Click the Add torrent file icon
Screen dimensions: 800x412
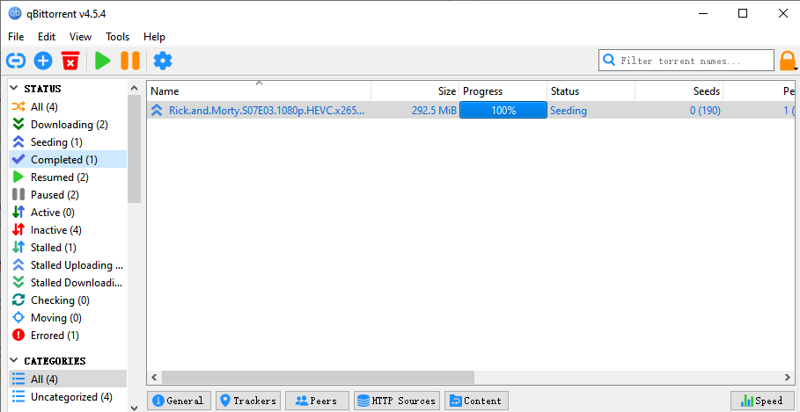coord(43,61)
